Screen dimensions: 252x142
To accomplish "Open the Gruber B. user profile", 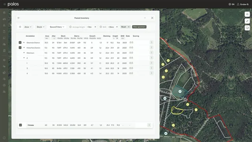I will [x=243, y=4].
